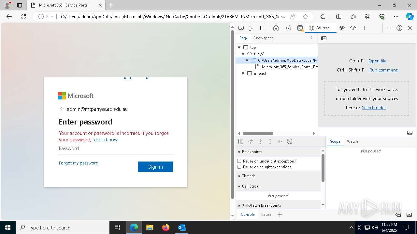This screenshot has width=417, height=234.
Task: Pause script execution button
Action: click(x=241, y=141)
